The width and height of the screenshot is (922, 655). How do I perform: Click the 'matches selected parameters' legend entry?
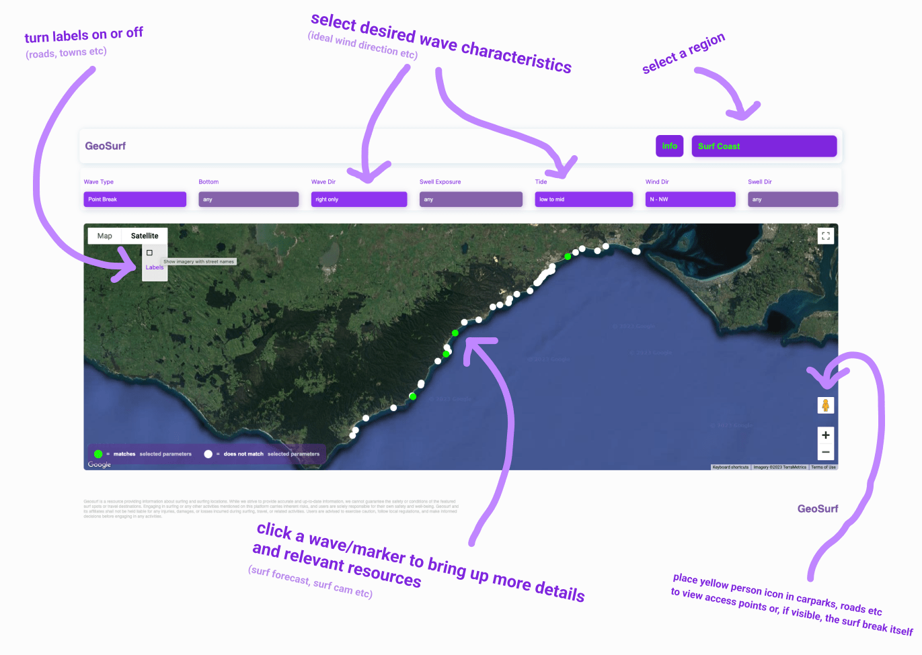143,454
